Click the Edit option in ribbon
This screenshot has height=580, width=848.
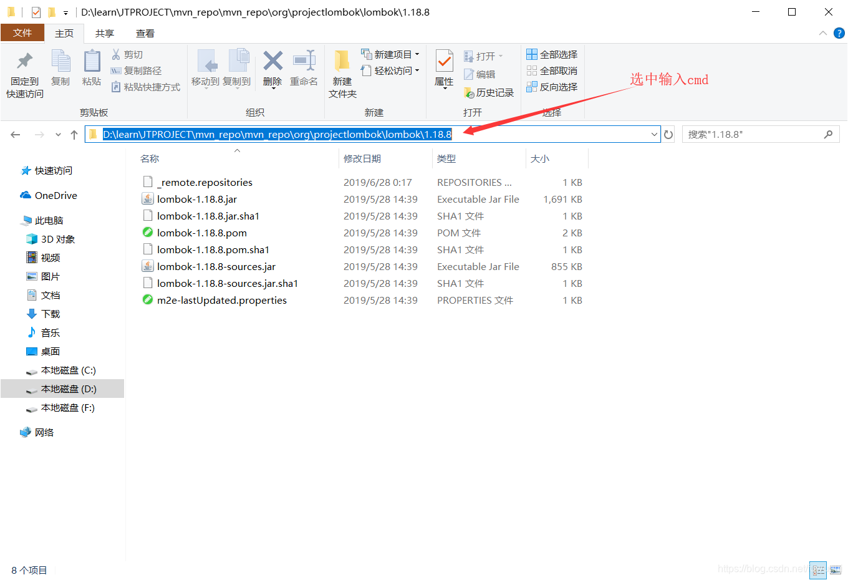coord(479,75)
